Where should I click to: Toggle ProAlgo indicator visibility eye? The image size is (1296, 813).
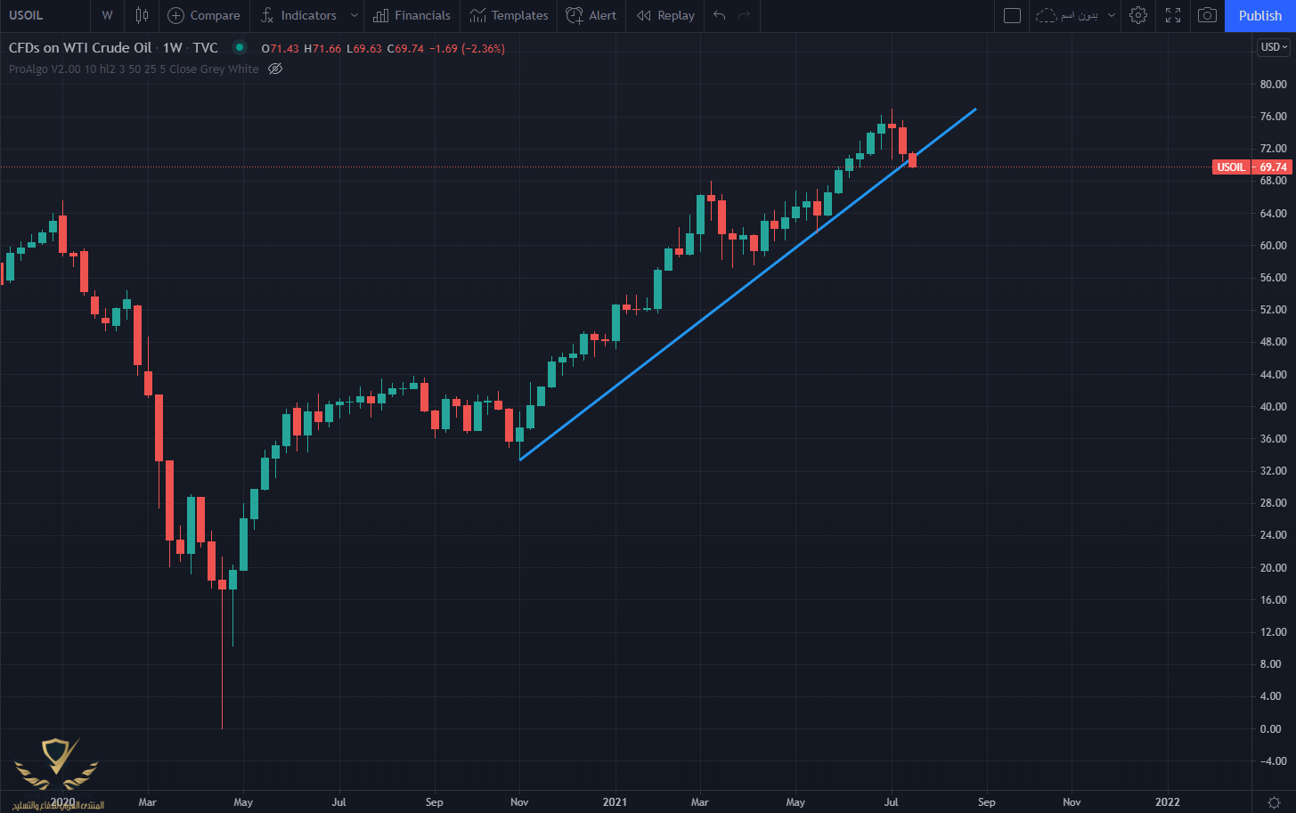pos(275,69)
